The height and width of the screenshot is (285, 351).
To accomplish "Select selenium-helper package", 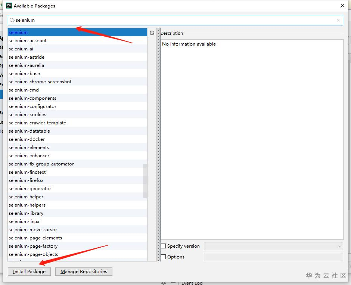I will [x=77, y=196].
